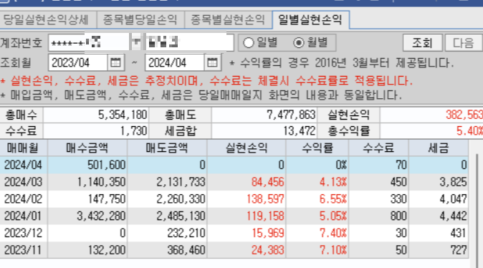Screen dimensions: 483x268
Task: Sort by 매도금액 column header
Action: click(x=167, y=148)
